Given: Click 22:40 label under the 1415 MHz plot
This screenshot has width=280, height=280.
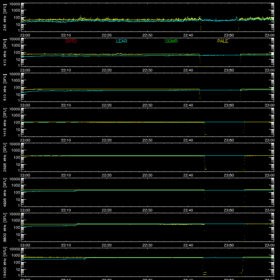Looking at the screenshot, I should [x=188, y=140].
